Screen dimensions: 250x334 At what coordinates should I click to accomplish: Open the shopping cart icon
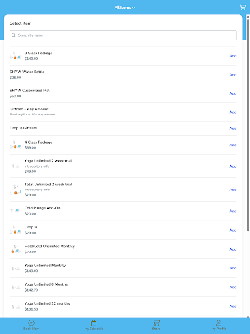[x=243, y=7]
